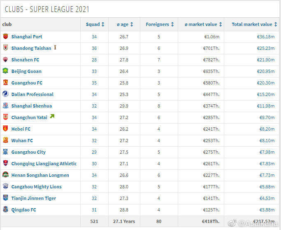Open Chongqing Liangjiang Athletic club page
Screen dimensions: 281x230
44,164
